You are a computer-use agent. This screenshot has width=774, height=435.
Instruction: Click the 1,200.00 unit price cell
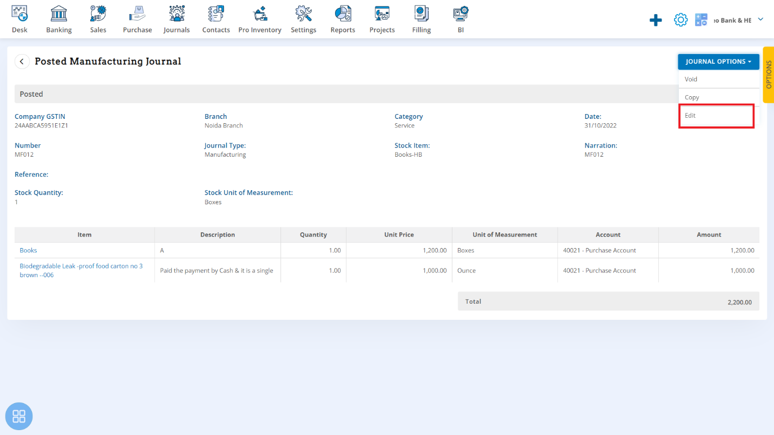399,250
